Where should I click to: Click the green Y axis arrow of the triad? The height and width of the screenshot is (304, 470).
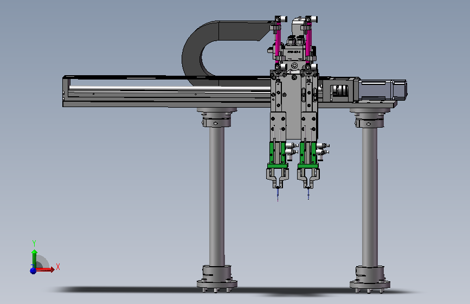pos(35,259)
